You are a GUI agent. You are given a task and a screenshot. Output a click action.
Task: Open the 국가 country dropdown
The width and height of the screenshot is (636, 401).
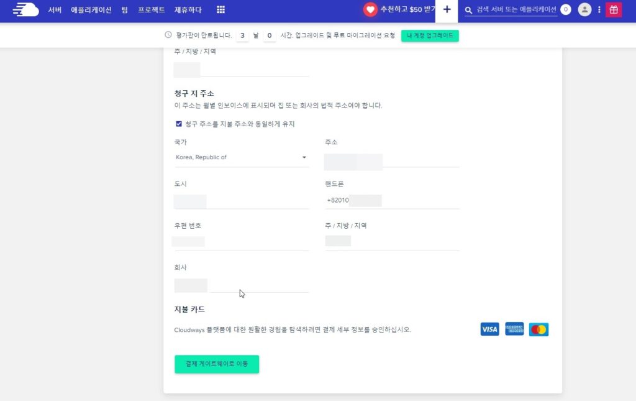[242, 157]
